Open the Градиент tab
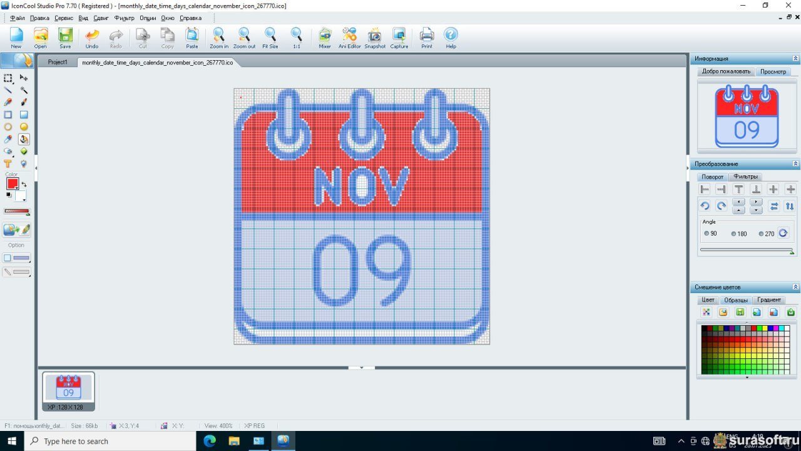Image resolution: width=801 pixels, height=451 pixels. 768,300
